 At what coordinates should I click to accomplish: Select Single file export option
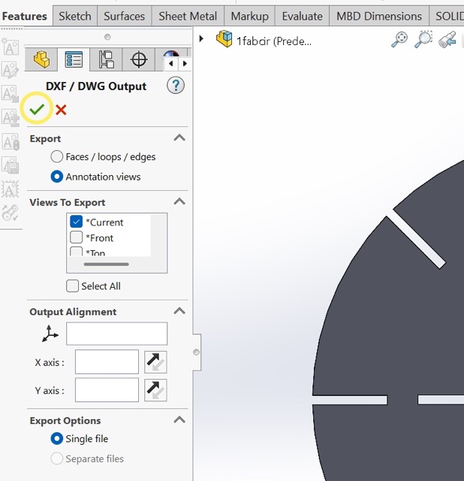click(57, 439)
